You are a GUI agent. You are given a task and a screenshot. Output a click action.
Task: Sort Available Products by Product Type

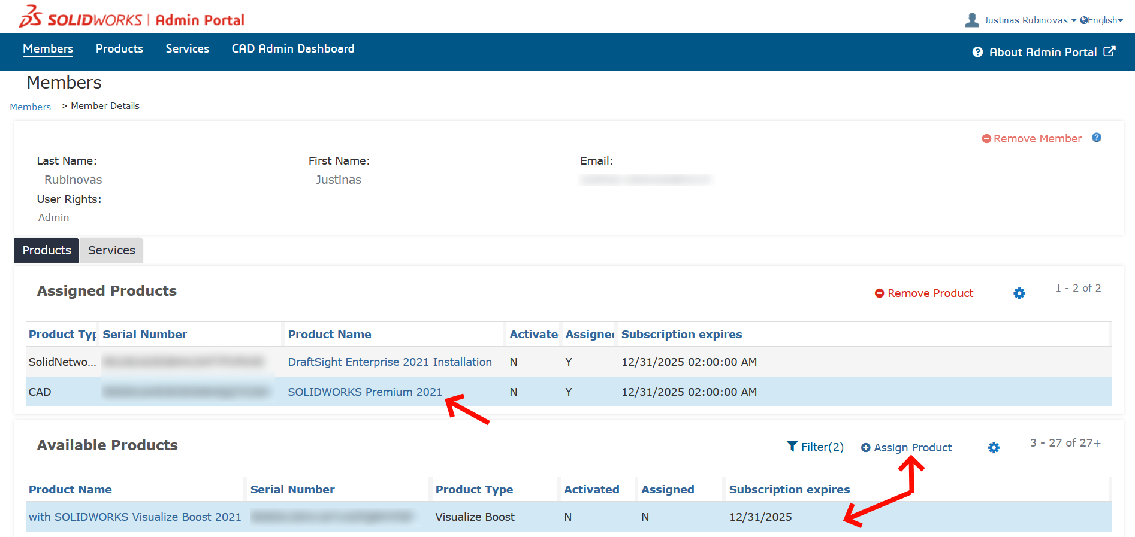(474, 490)
